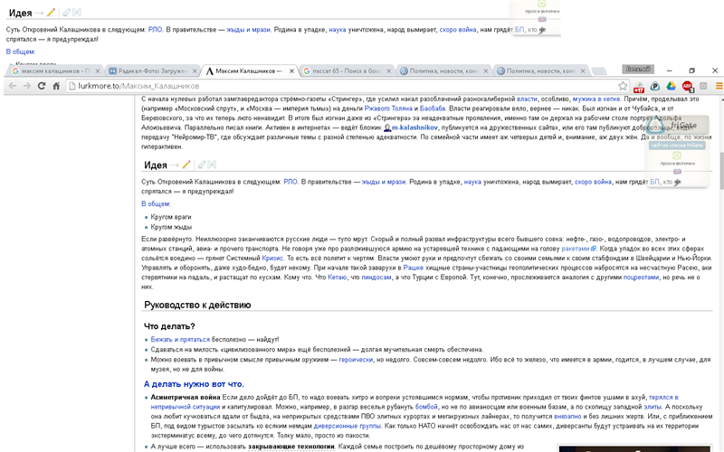
Task: Click the browser Forward arrow
Action: (26, 86)
